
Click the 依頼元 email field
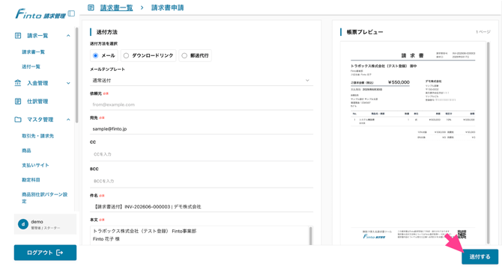(202, 105)
